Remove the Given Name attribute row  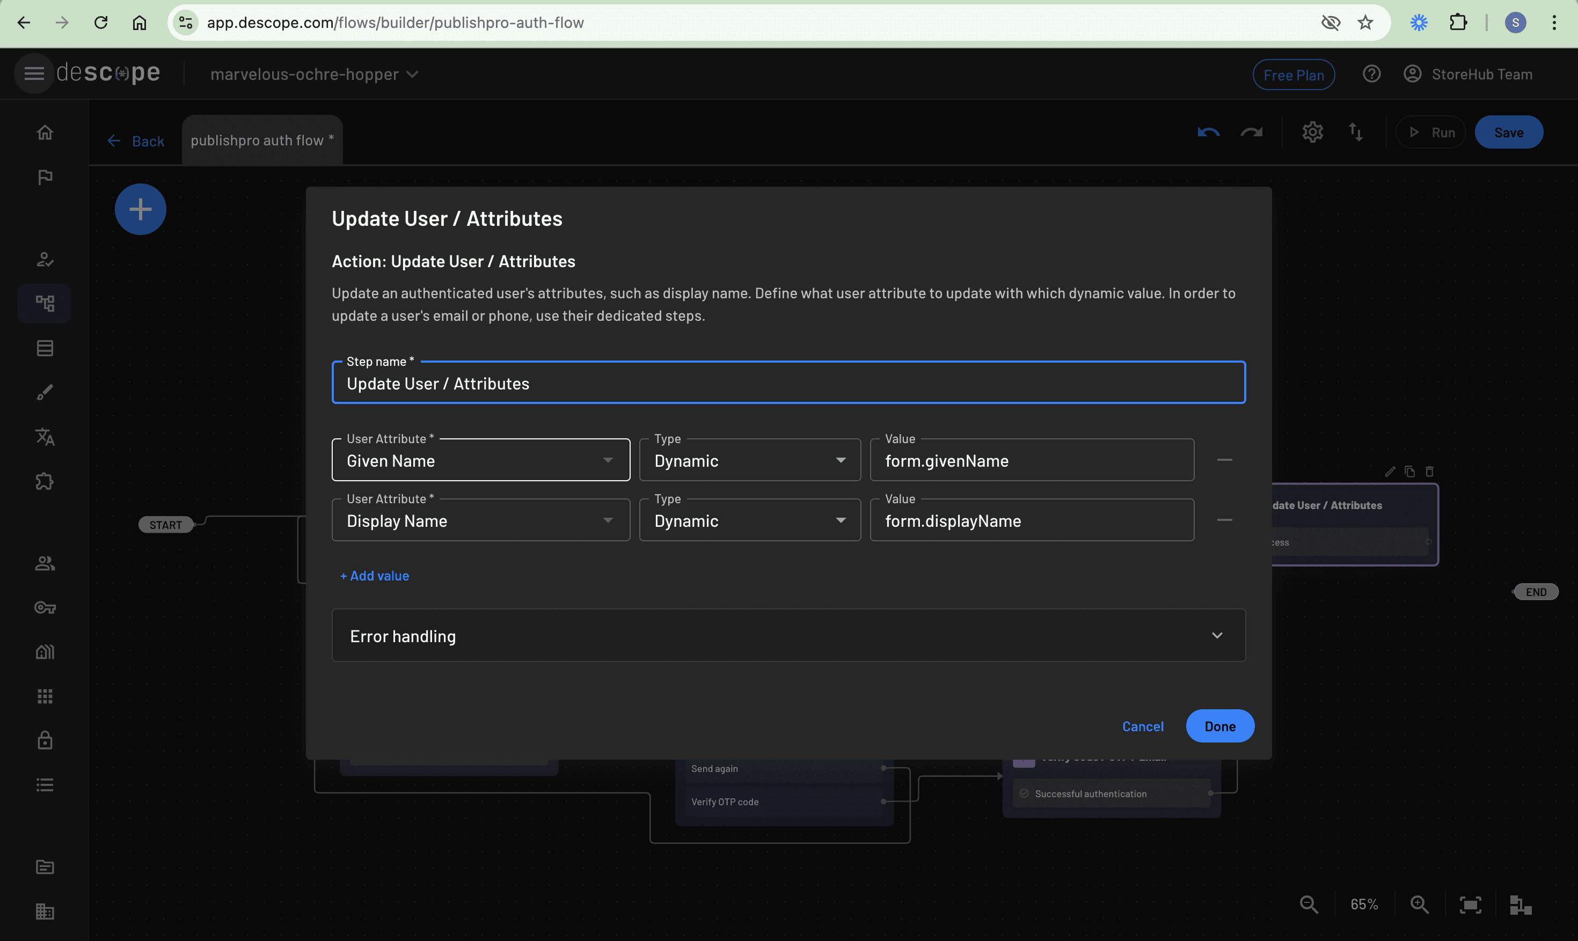1224,460
